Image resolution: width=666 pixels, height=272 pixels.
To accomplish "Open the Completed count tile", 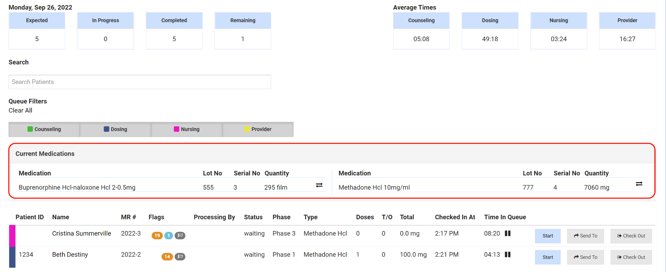I will tap(174, 31).
